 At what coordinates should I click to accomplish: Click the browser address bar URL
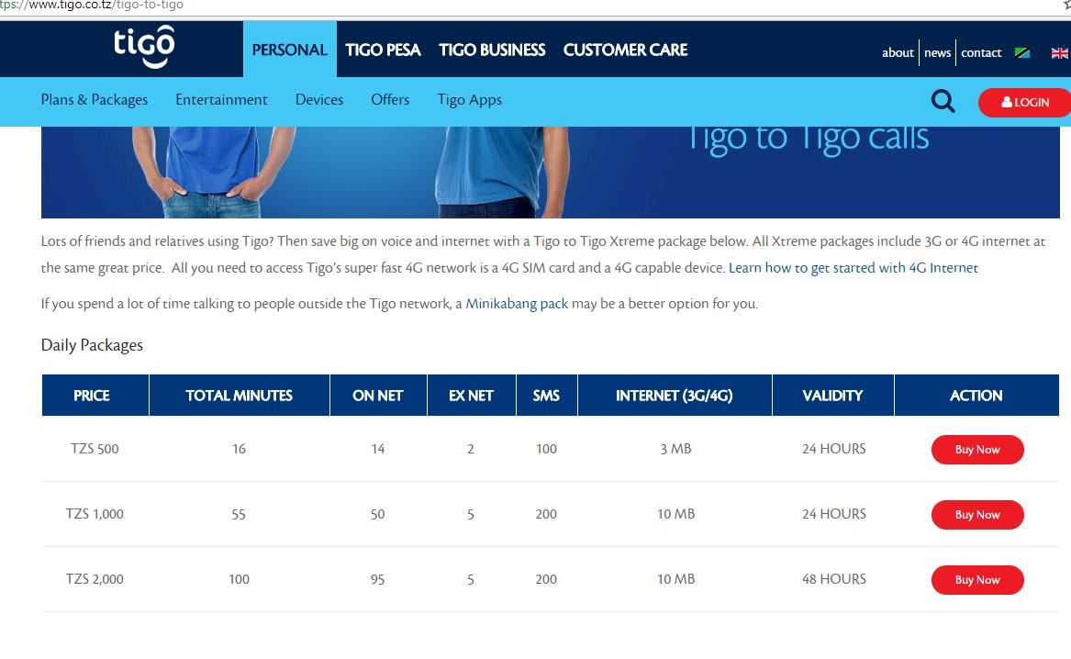tap(92, 6)
